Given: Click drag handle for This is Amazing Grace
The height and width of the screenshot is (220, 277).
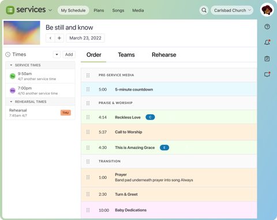Looking at the screenshot, I should click(x=88, y=148).
